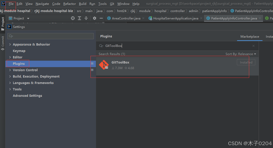Open the Help menu
Image resolution: width=273 pixels, height=148 pixels.
(x=136, y=4)
